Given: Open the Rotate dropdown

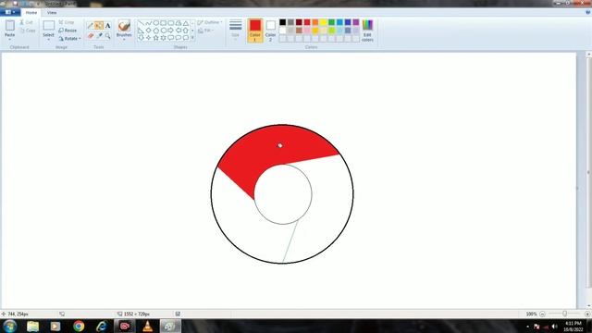Looking at the screenshot, I should coord(70,39).
